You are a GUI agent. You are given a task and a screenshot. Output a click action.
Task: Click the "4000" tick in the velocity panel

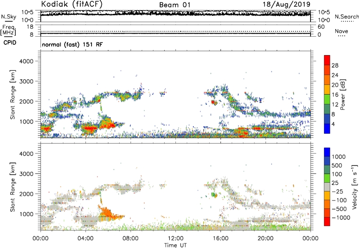click(26, 154)
